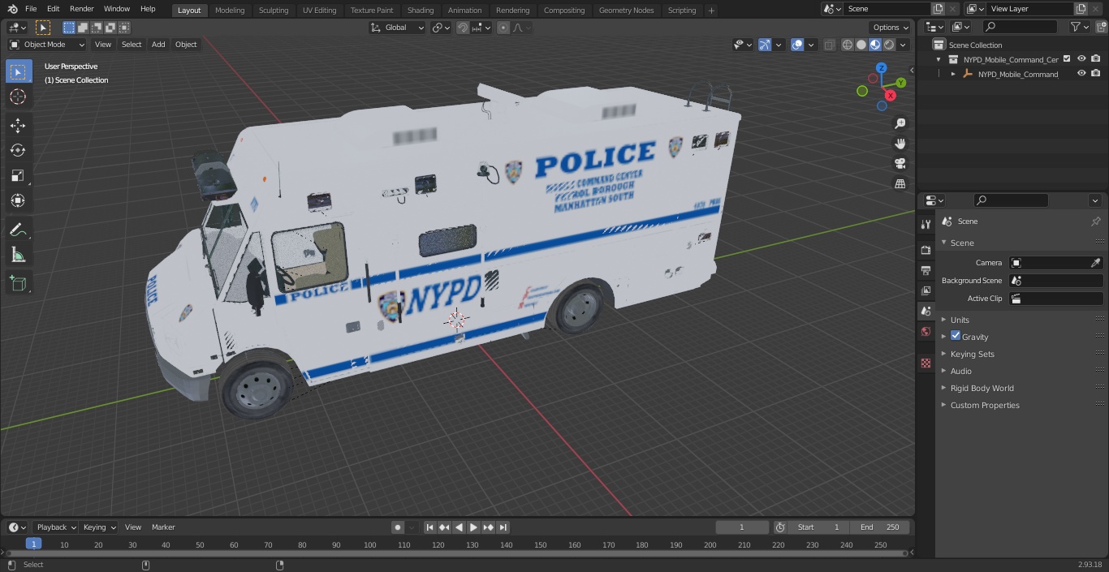Select the Measure tool

coord(18,256)
